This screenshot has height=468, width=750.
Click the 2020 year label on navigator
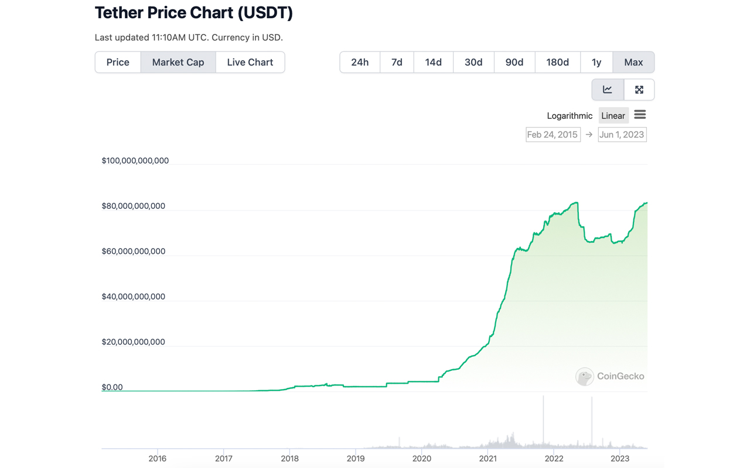coord(422,459)
